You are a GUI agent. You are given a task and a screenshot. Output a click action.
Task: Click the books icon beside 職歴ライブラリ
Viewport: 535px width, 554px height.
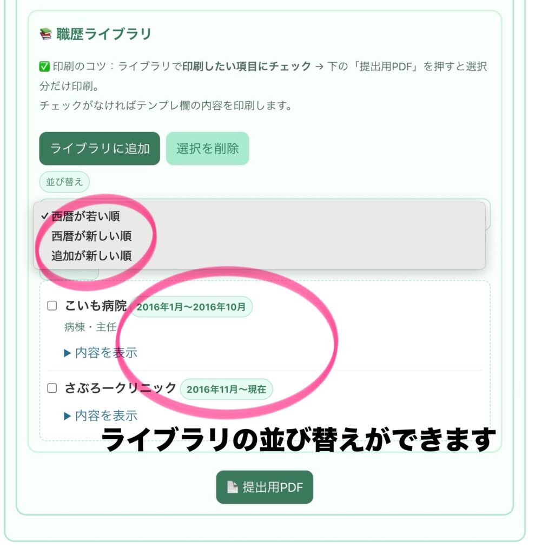pyautogui.click(x=46, y=34)
